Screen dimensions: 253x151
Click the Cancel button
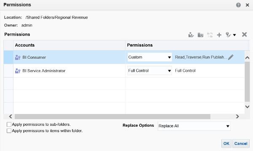pyautogui.click(x=241, y=143)
